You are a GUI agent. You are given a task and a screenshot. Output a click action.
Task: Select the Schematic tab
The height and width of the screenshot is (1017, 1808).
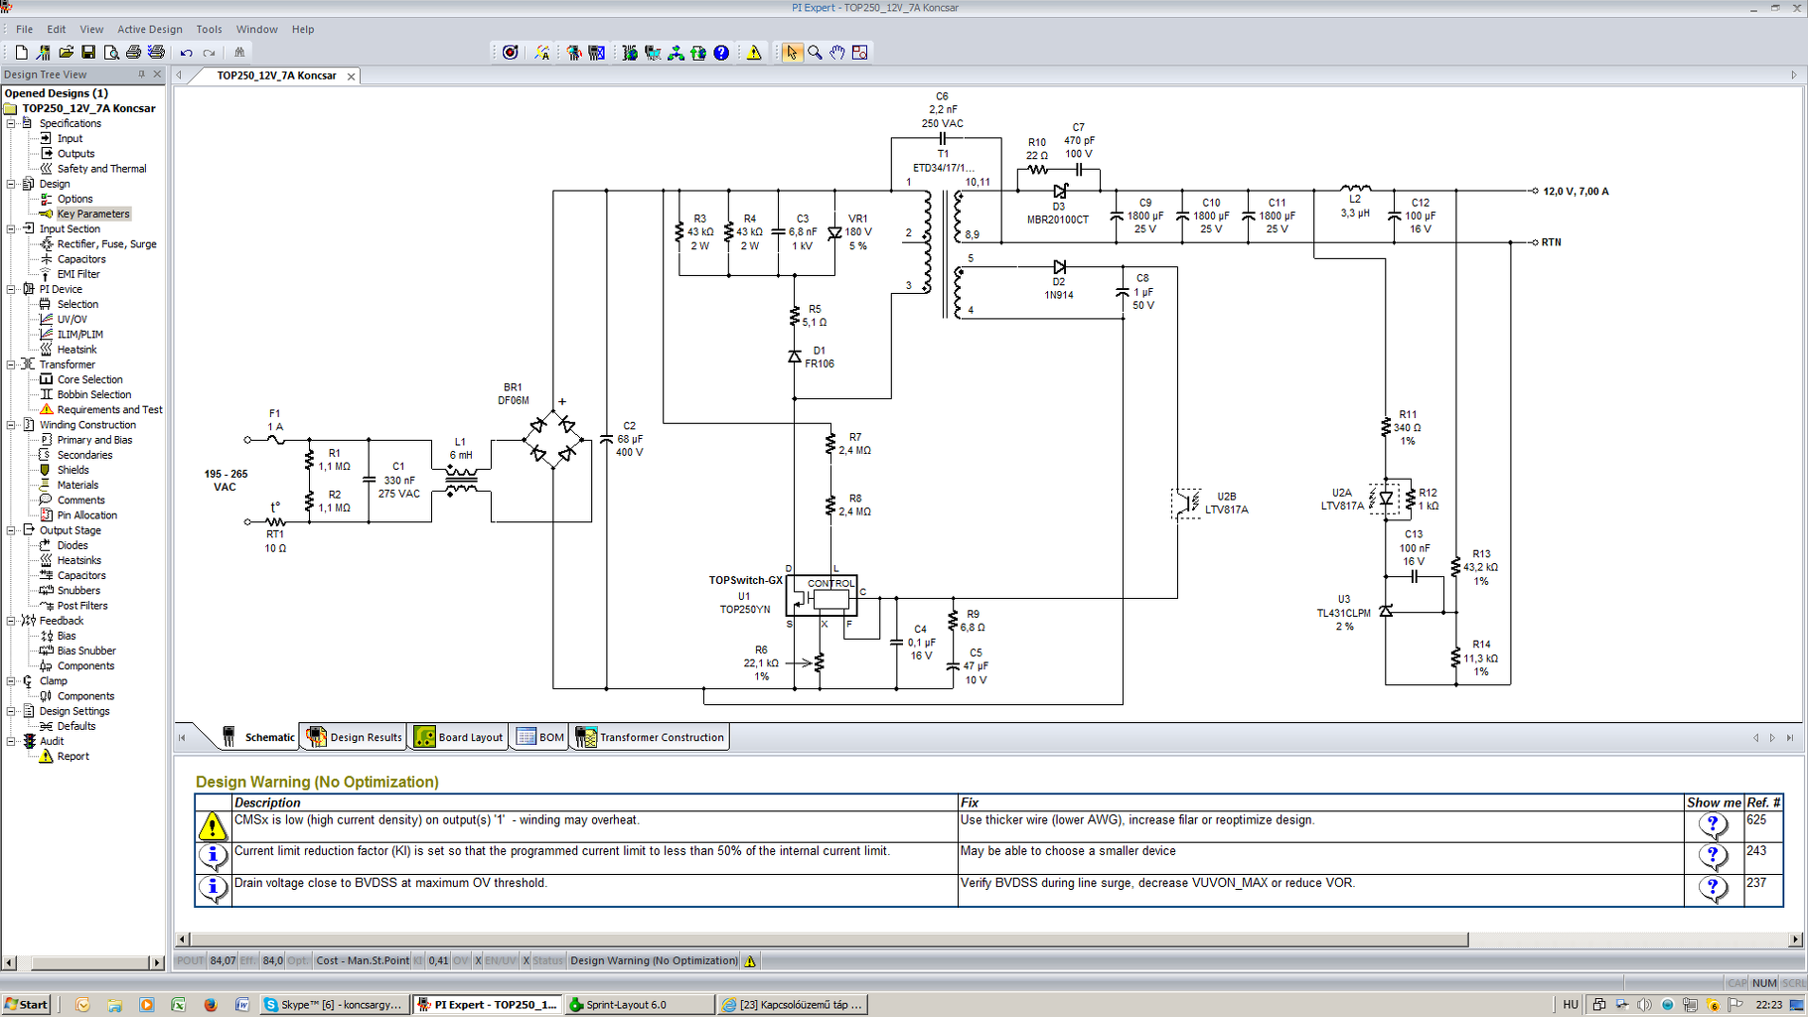(x=257, y=737)
